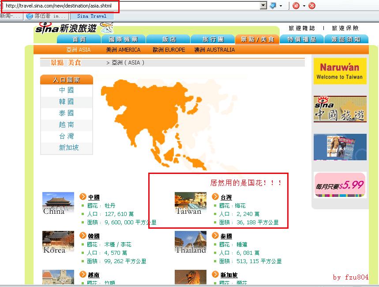
Task: Choose 泰國 in the 入口國家 sidebar
Action: pyautogui.click(x=67, y=113)
